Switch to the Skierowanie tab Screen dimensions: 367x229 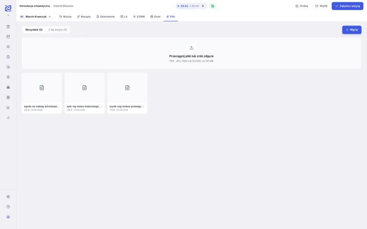click(x=106, y=17)
